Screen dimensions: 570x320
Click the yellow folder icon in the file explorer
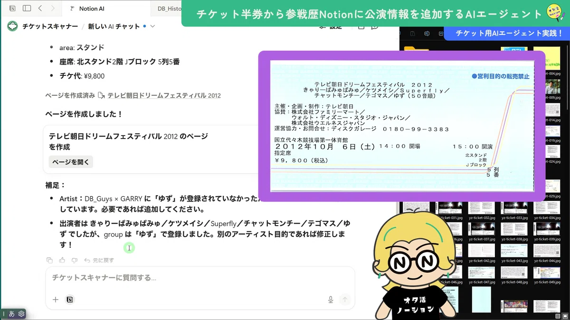[x=417, y=49]
